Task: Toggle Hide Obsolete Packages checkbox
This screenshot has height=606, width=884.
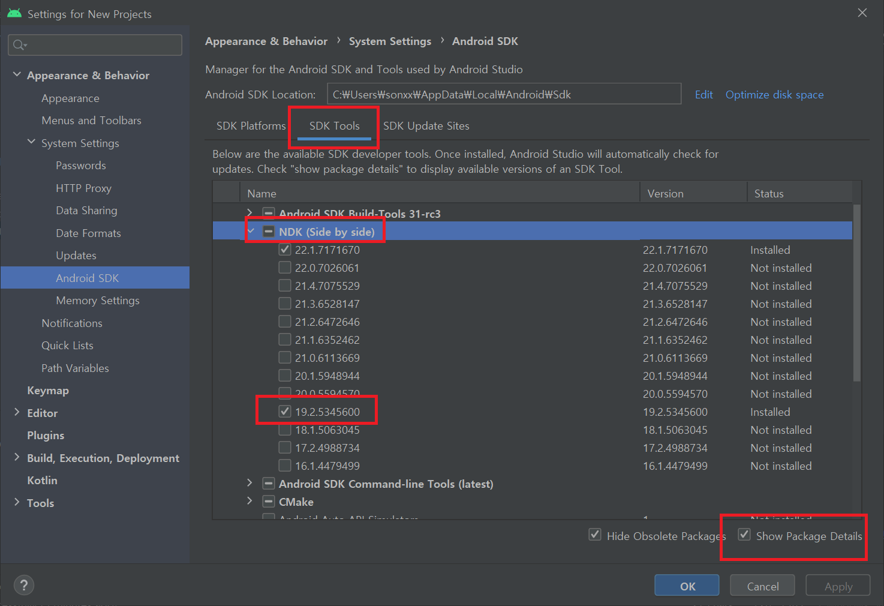Action: tap(595, 535)
